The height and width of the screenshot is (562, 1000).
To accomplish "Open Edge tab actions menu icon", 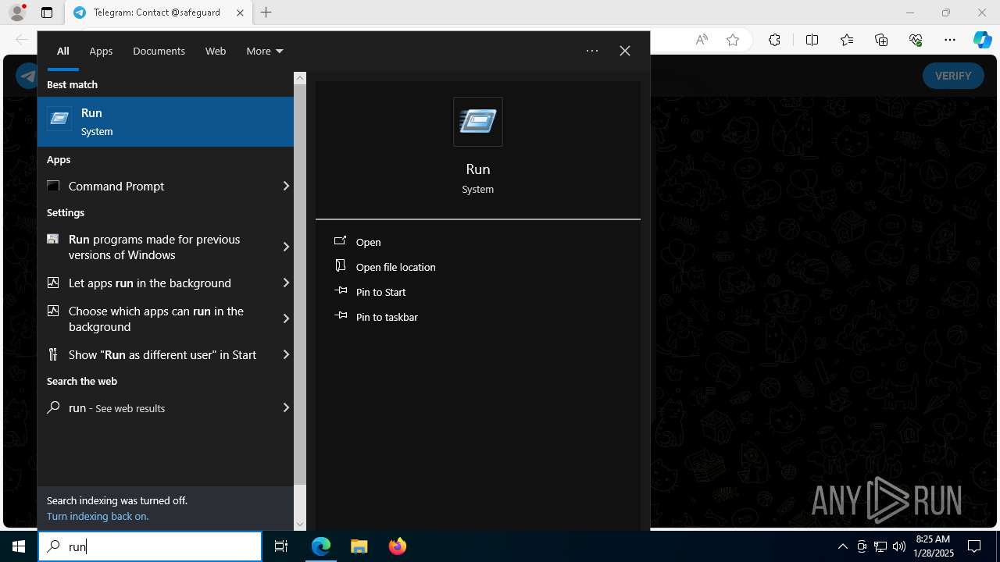I will 47,12.
